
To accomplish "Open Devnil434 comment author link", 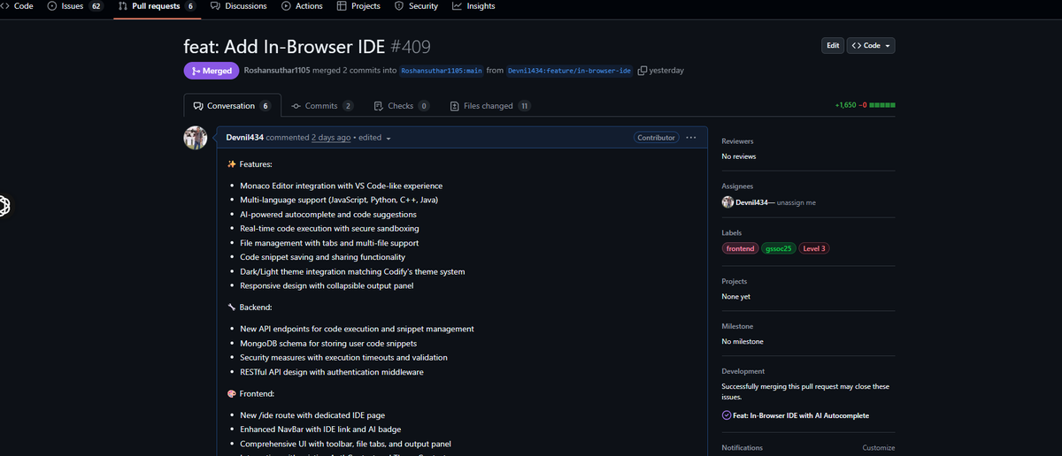I will tap(245, 138).
